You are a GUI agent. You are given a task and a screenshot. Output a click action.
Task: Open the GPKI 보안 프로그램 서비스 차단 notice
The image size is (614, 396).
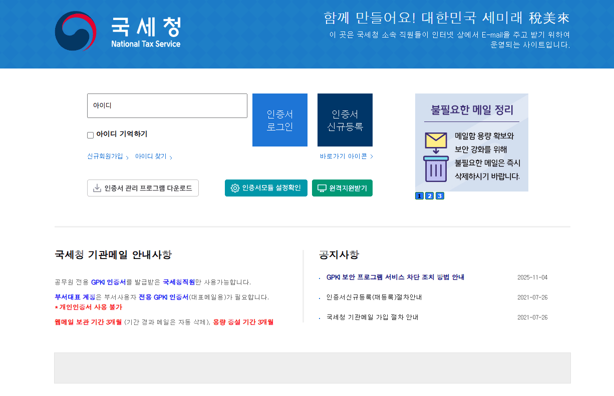(x=396, y=277)
